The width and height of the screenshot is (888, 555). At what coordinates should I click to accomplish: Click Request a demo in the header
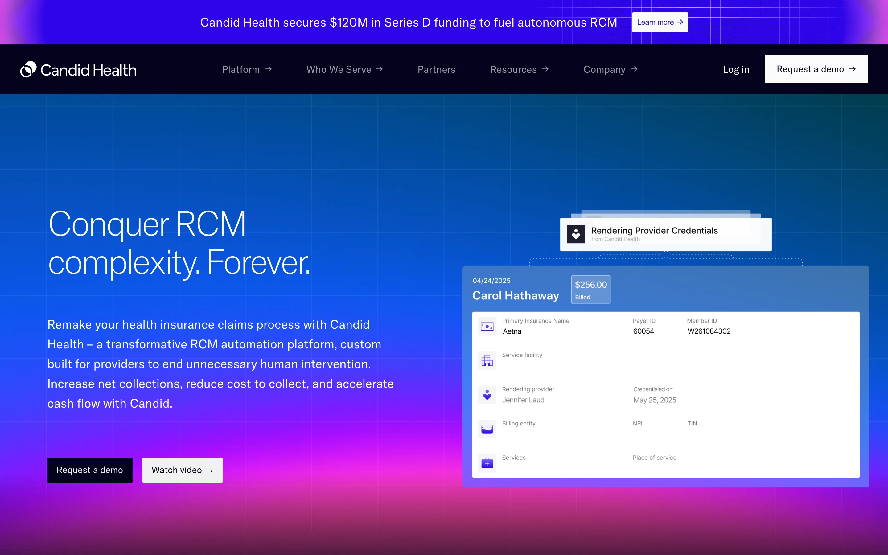(x=816, y=69)
